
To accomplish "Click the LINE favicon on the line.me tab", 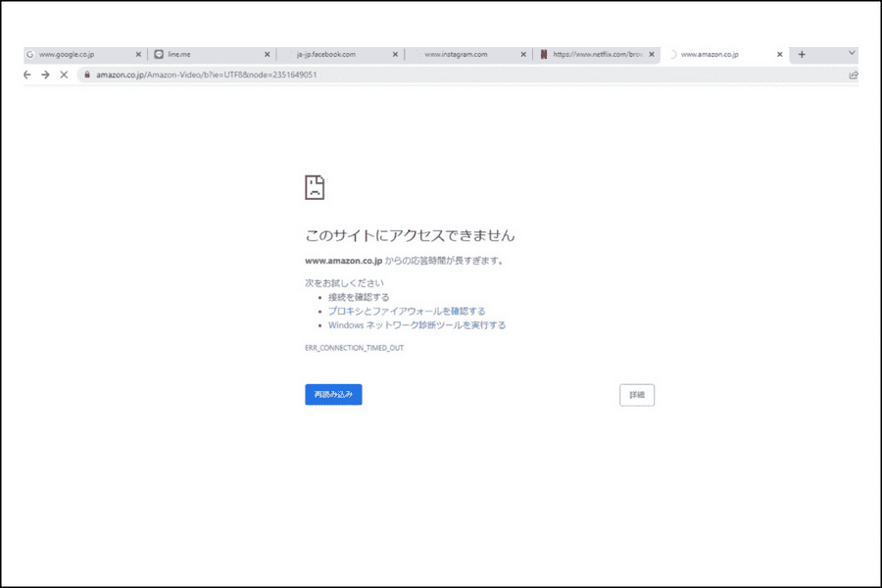I will pyautogui.click(x=159, y=55).
